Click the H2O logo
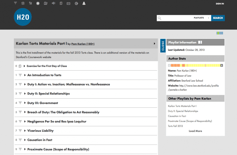This screenshot has width=237, height=155. (23, 18)
